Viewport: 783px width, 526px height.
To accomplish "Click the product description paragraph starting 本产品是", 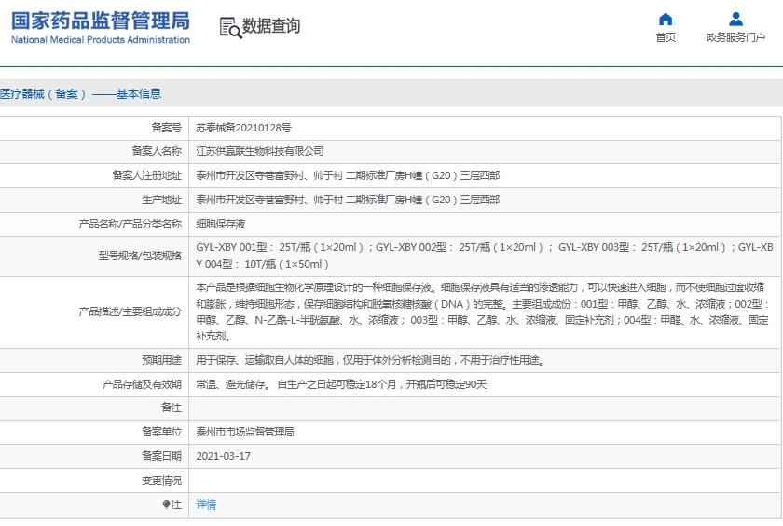I will (x=483, y=311).
